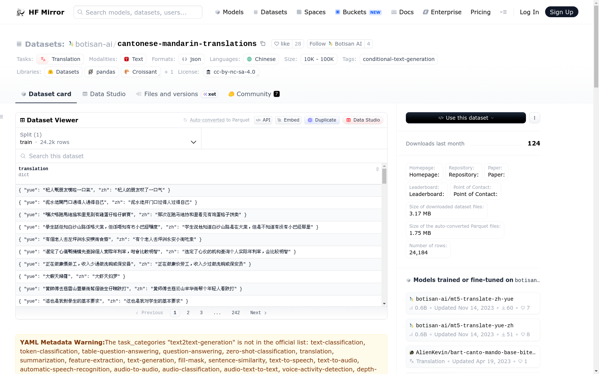Click Next page in the viewer
Image resolution: width=599 pixels, height=374 pixels.
pyautogui.click(x=258, y=313)
